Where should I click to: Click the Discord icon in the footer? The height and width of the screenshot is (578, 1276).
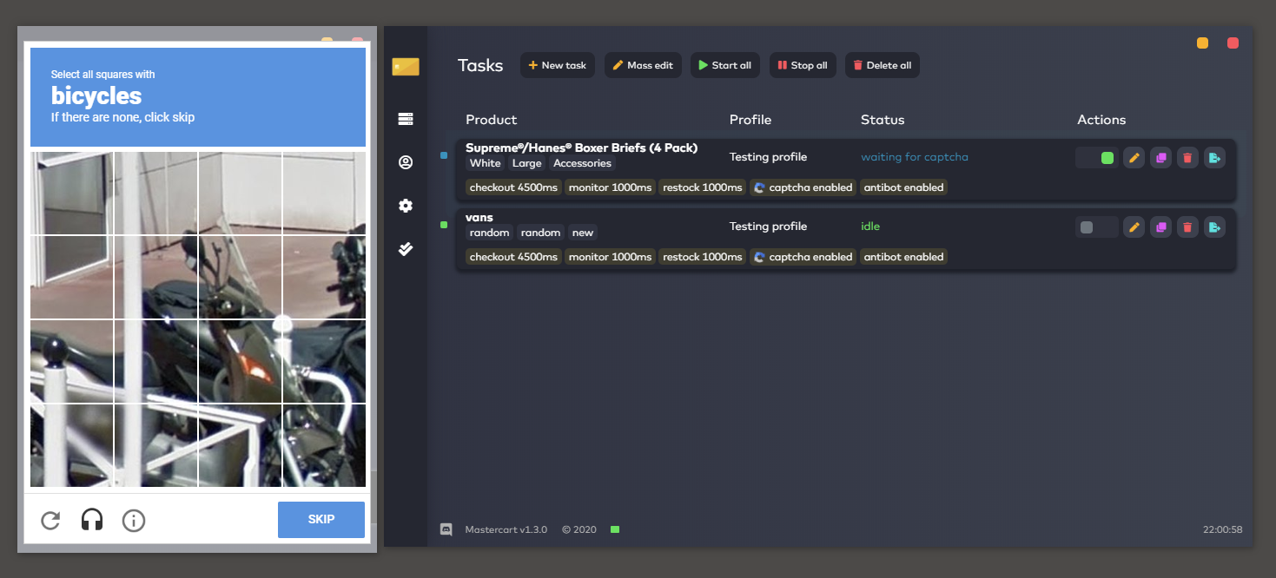coord(446,529)
